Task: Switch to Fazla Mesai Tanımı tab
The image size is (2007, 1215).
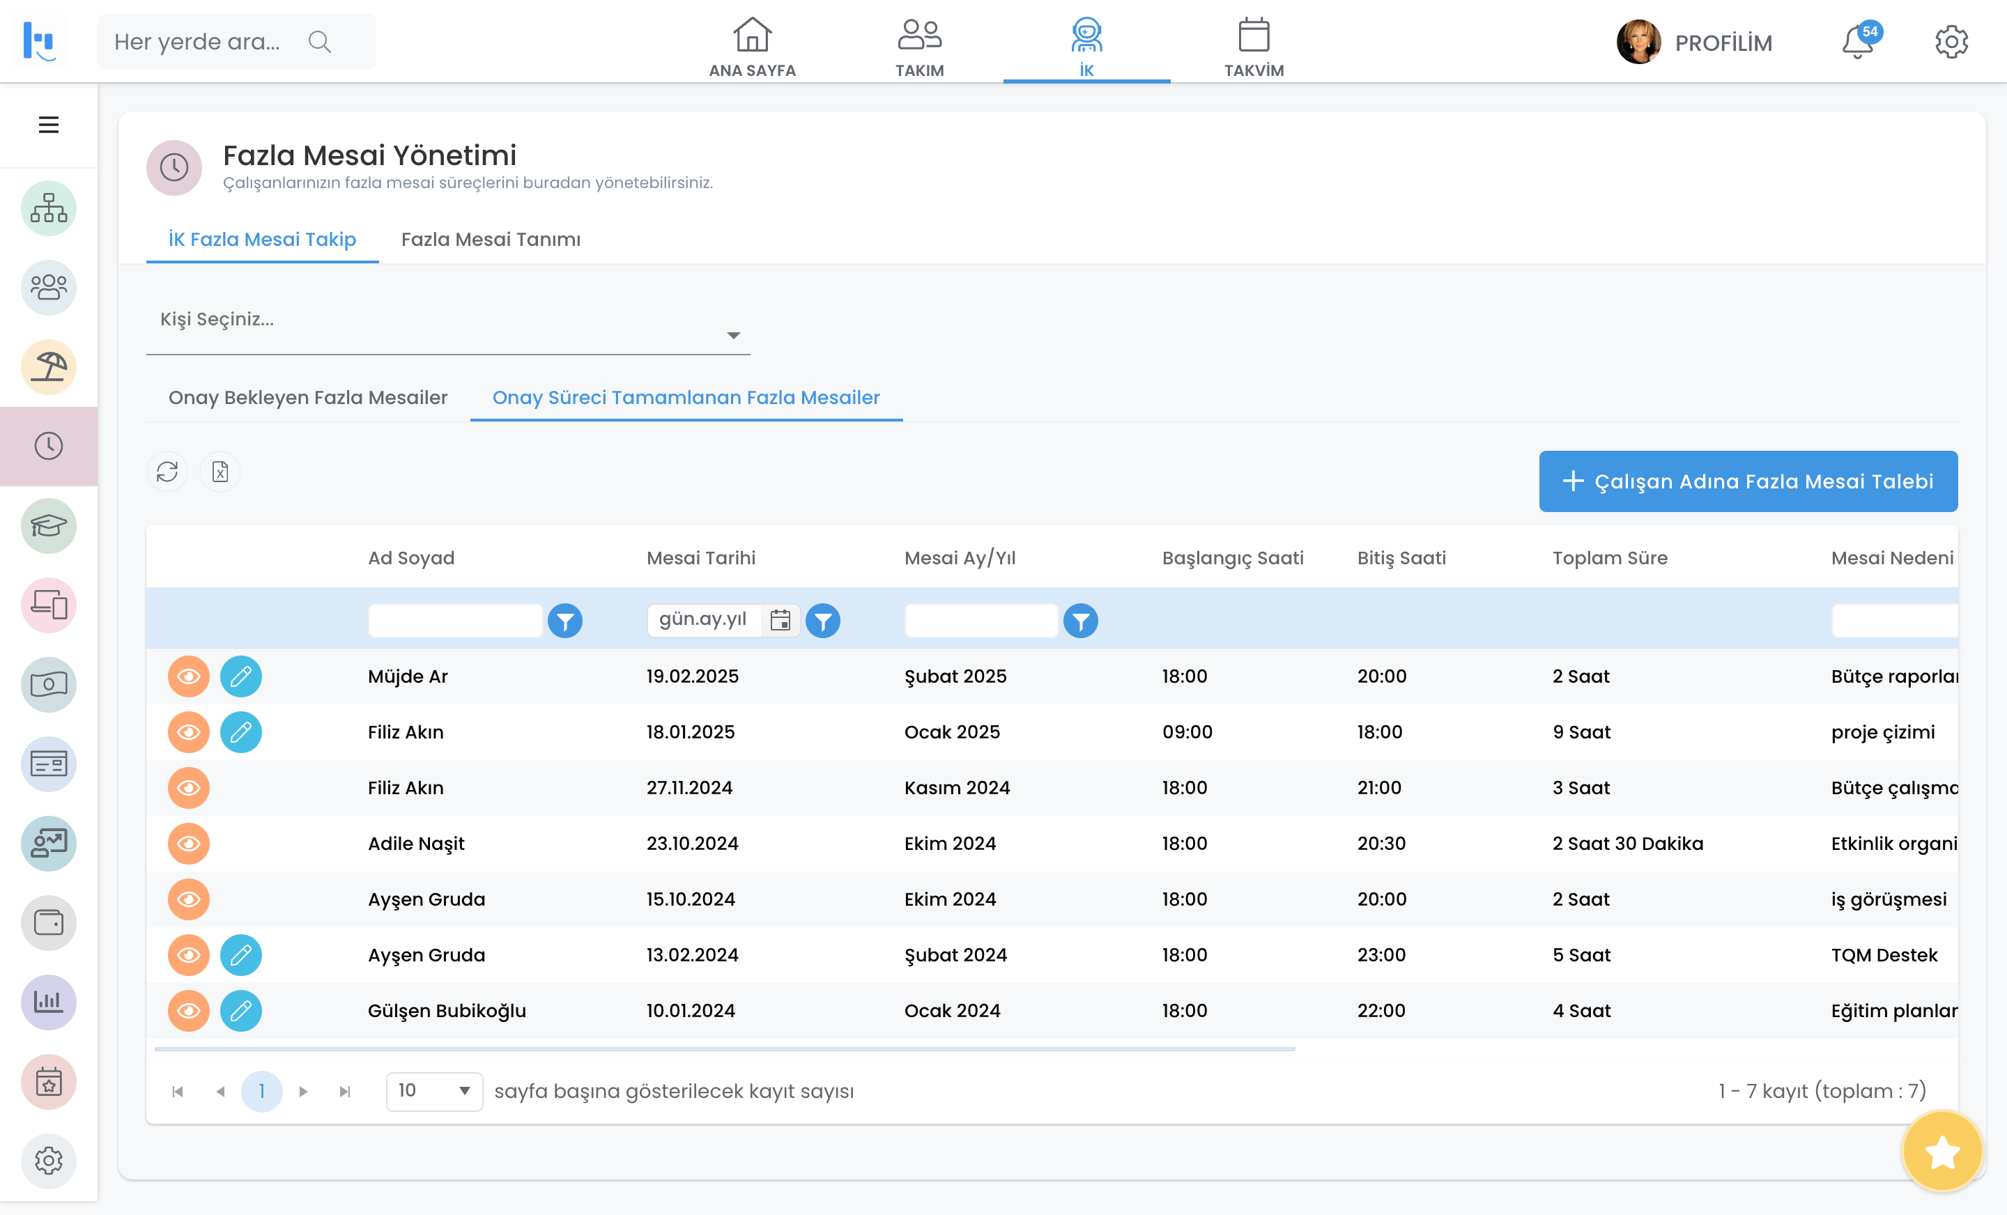Action: (x=491, y=240)
